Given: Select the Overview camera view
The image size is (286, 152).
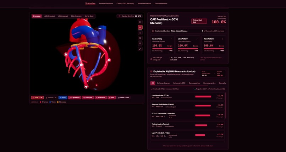Looking at the screenshot, I should pos(37,16).
